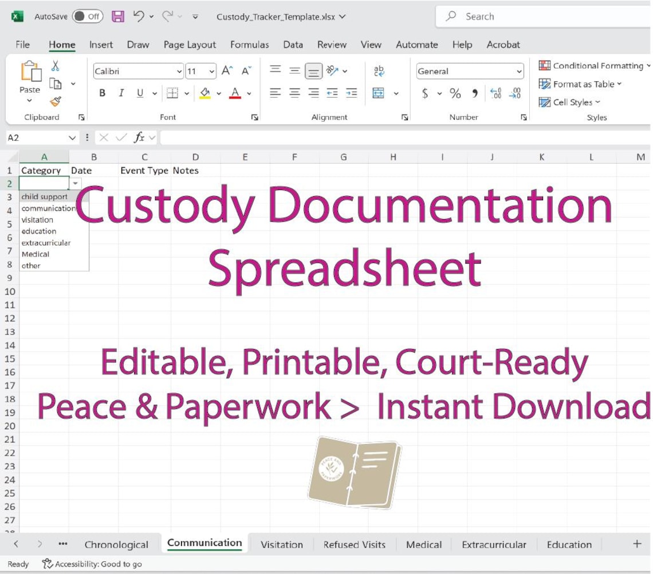
Task: Click the Comma Style icon
Action: coord(474,94)
